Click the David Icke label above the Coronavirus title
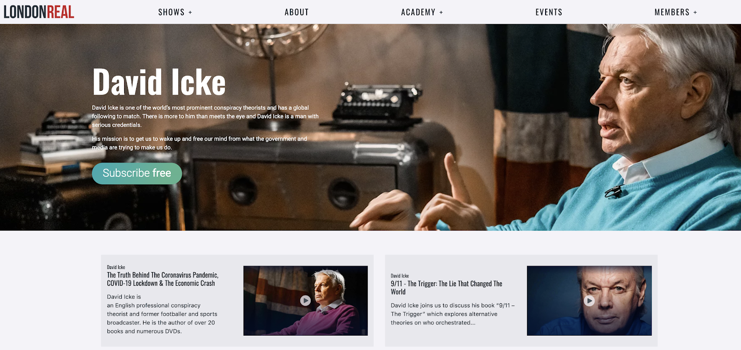The image size is (741, 350). [x=116, y=267]
